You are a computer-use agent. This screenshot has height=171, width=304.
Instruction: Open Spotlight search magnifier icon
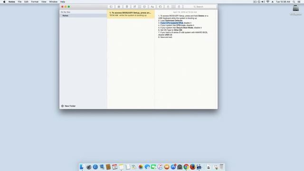click(x=294, y=1)
